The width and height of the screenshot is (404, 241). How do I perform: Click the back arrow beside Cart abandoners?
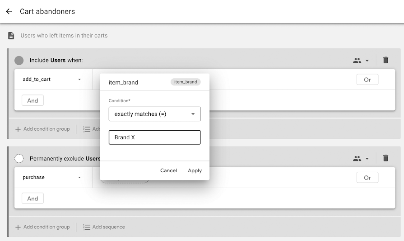click(9, 11)
